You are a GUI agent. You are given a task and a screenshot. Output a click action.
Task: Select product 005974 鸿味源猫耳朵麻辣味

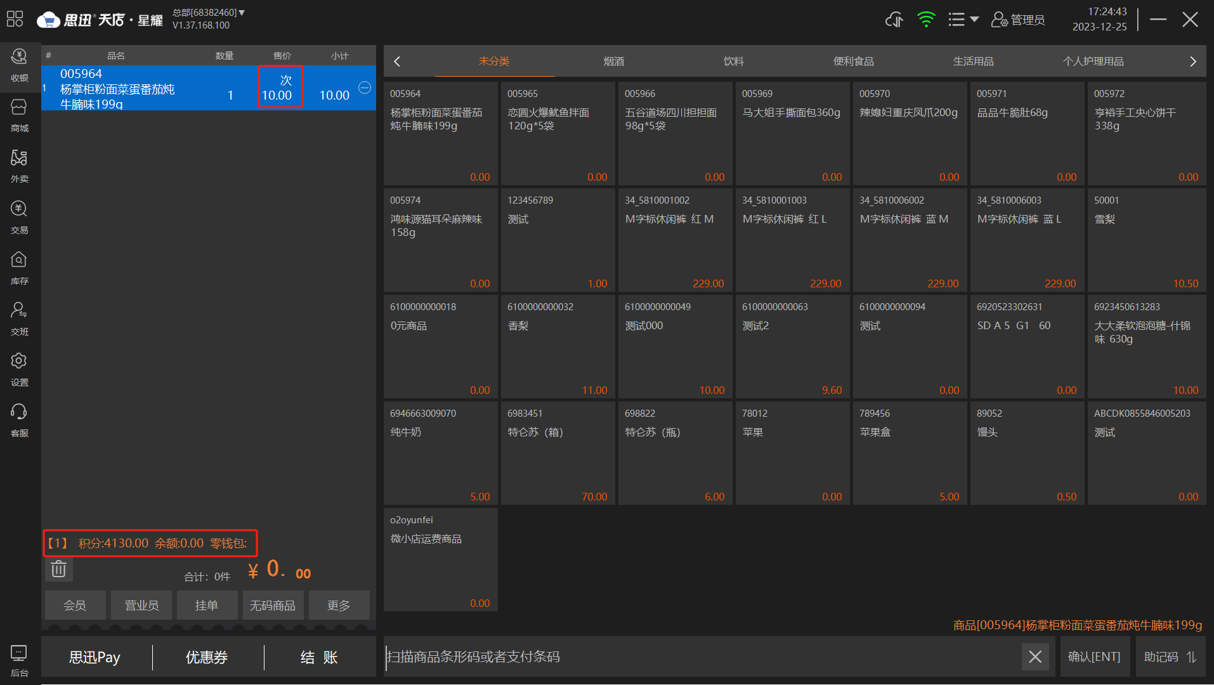(441, 240)
